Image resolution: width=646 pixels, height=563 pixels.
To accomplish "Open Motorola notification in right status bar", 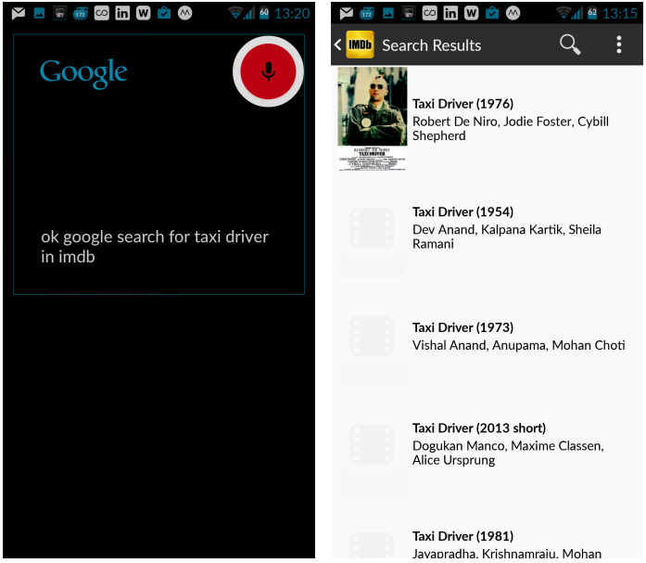I will click(x=513, y=14).
